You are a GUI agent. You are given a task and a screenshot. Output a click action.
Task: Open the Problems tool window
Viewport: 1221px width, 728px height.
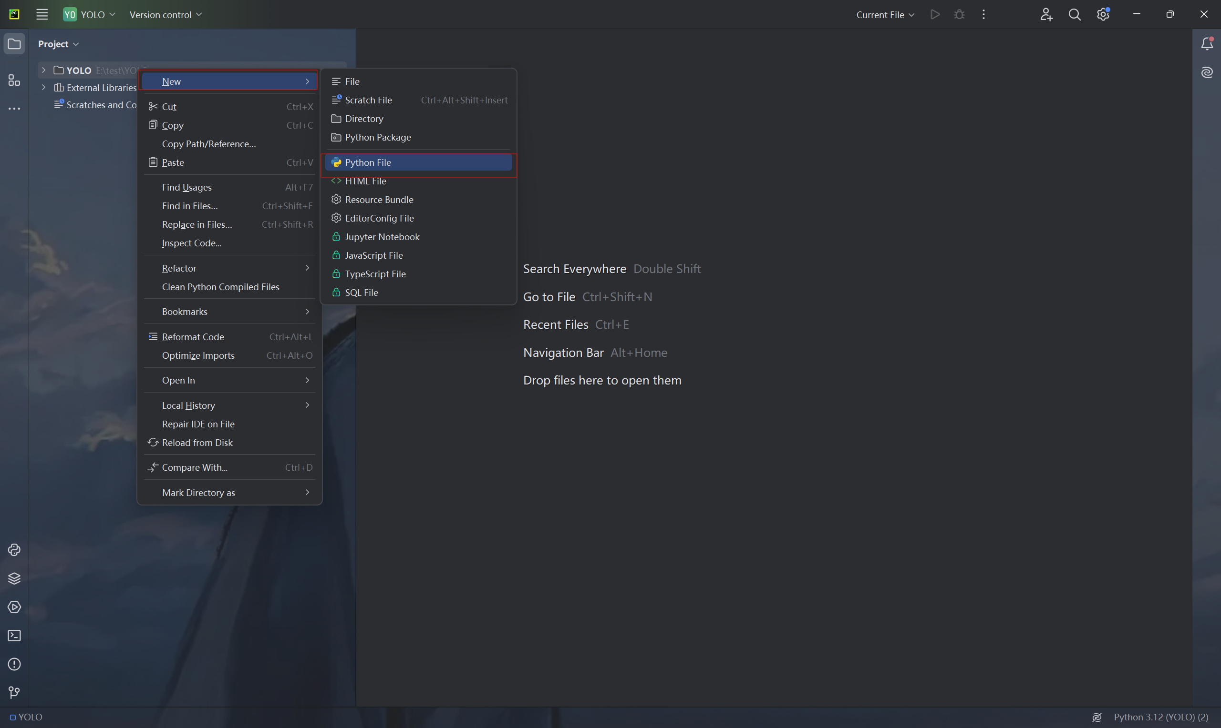14,664
